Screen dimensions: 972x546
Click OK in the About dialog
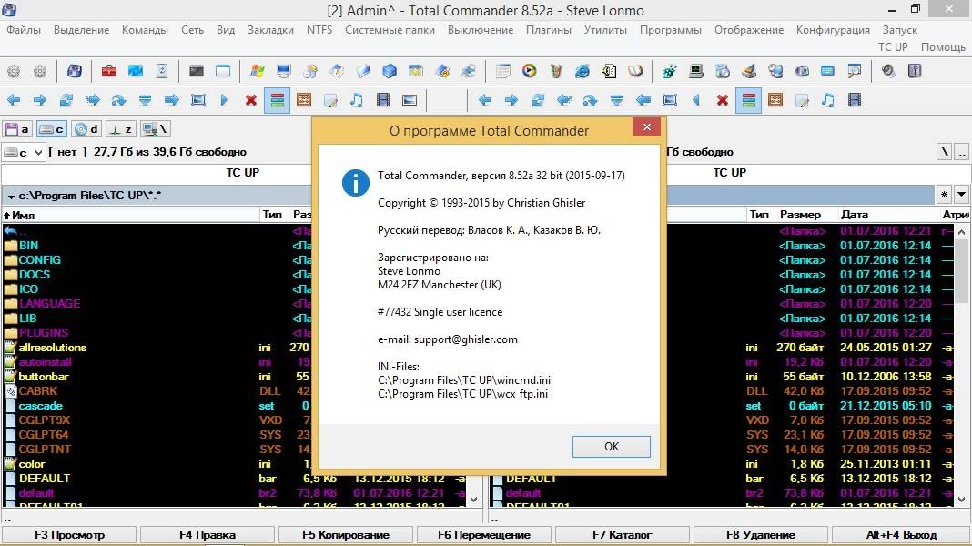612,446
